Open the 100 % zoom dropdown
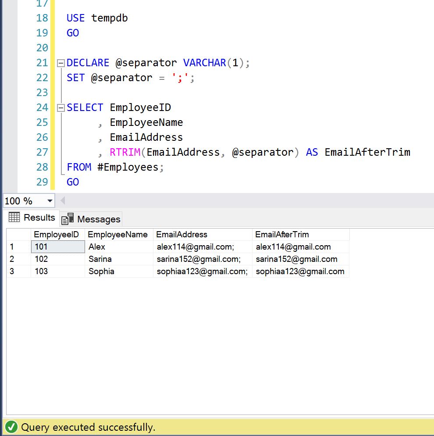The image size is (434, 436). click(x=50, y=201)
